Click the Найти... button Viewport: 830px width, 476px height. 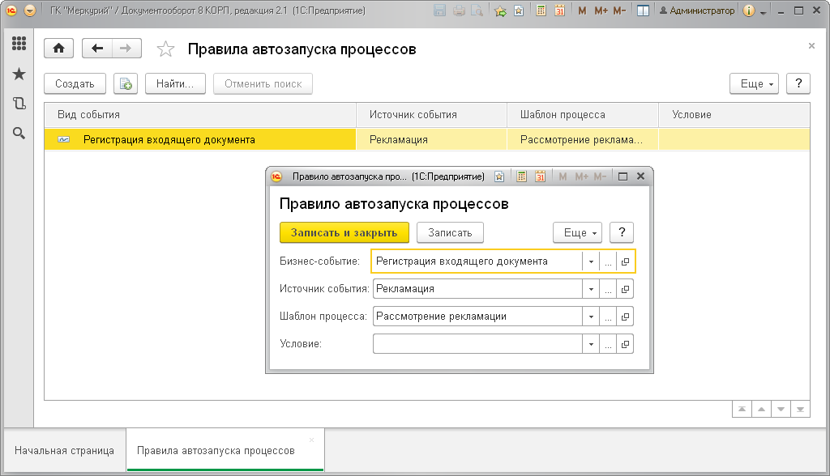click(175, 83)
